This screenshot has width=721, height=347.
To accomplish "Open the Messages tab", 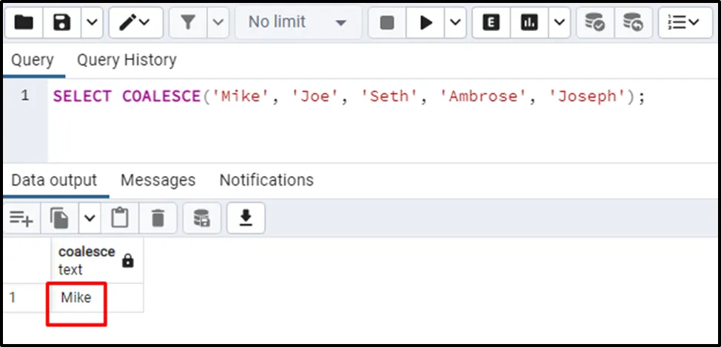I will pos(158,180).
